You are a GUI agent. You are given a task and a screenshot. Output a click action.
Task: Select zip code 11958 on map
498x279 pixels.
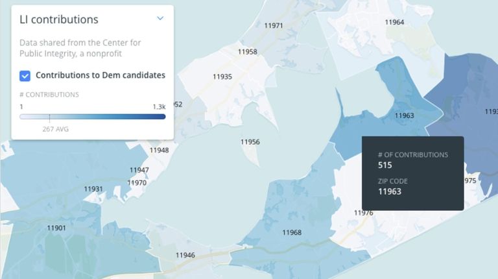pos(248,52)
